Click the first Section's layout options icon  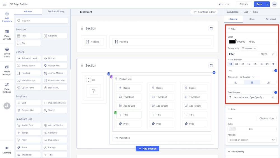[x=211, y=28]
